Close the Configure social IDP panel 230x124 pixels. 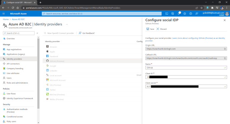225,20
